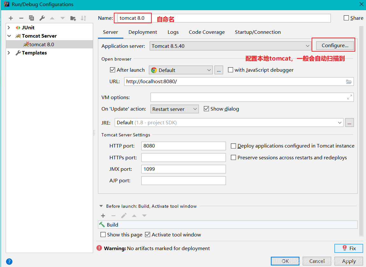Viewport: 366px width, 267px height.
Task: Move the before-launch task up
Action: (134, 216)
